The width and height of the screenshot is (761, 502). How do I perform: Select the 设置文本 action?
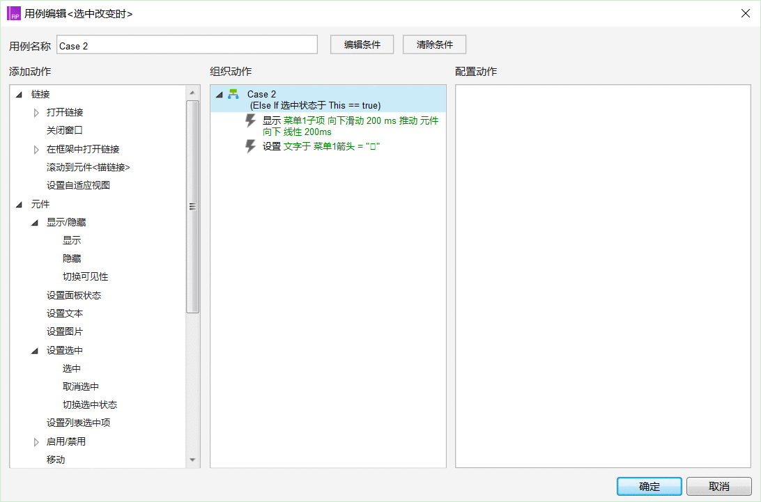pyautogui.click(x=65, y=314)
